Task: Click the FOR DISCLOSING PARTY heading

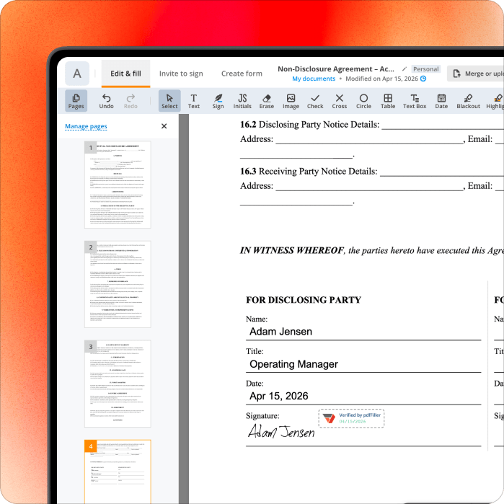Action: pos(304,300)
